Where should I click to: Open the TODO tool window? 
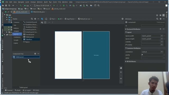[x=36, y=90]
